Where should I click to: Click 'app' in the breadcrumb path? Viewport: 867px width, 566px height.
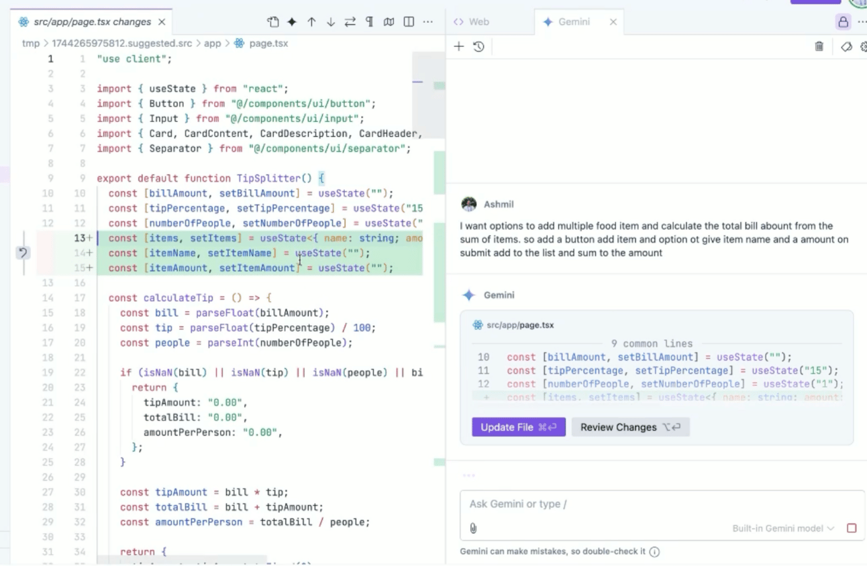tap(212, 43)
